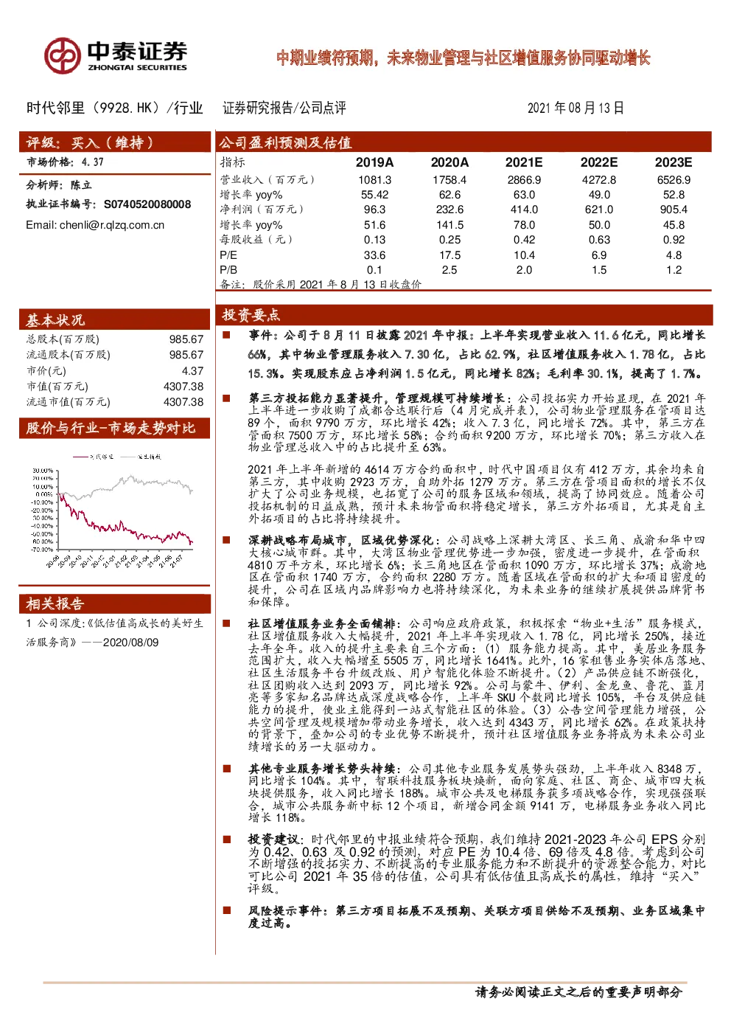Image resolution: width=731 pixels, height=1035 pixels.
Task: Click the Zhongtai Securities logo
Action: pyautogui.click(x=116, y=55)
